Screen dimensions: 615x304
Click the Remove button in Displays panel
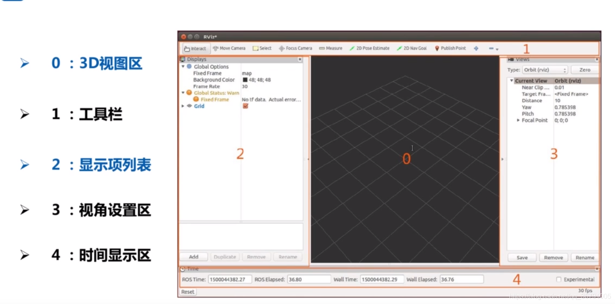click(256, 257)
